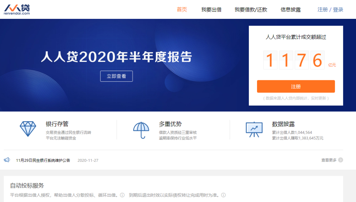Click the 银行存管 heading
Viewport: 356px width, 202px height.
point(57,124)
